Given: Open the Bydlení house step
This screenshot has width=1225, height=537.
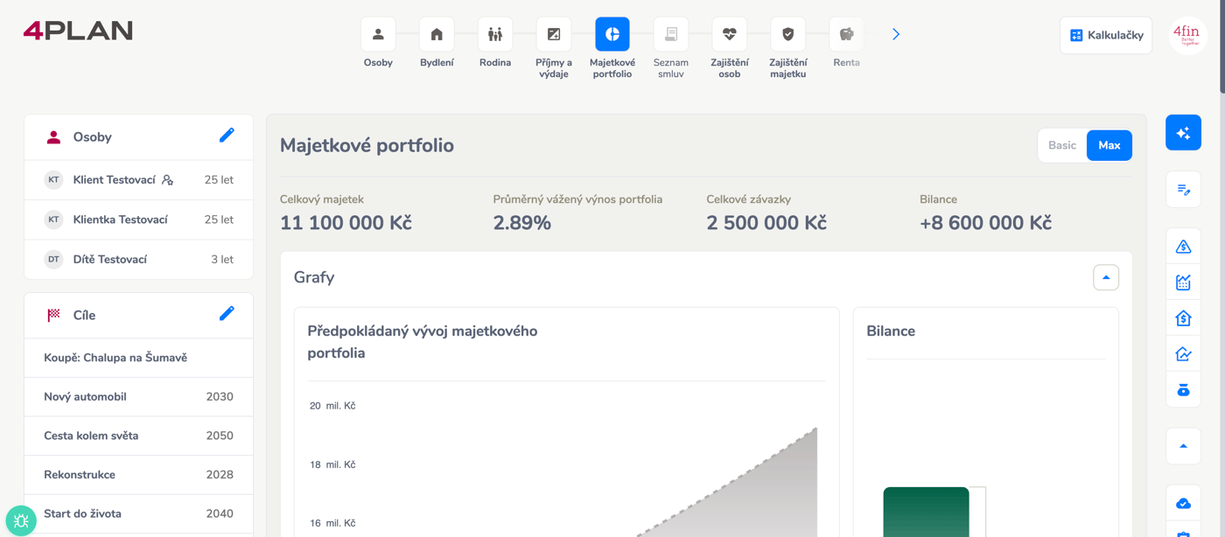Looking at the screenshot, I should 437,35.
